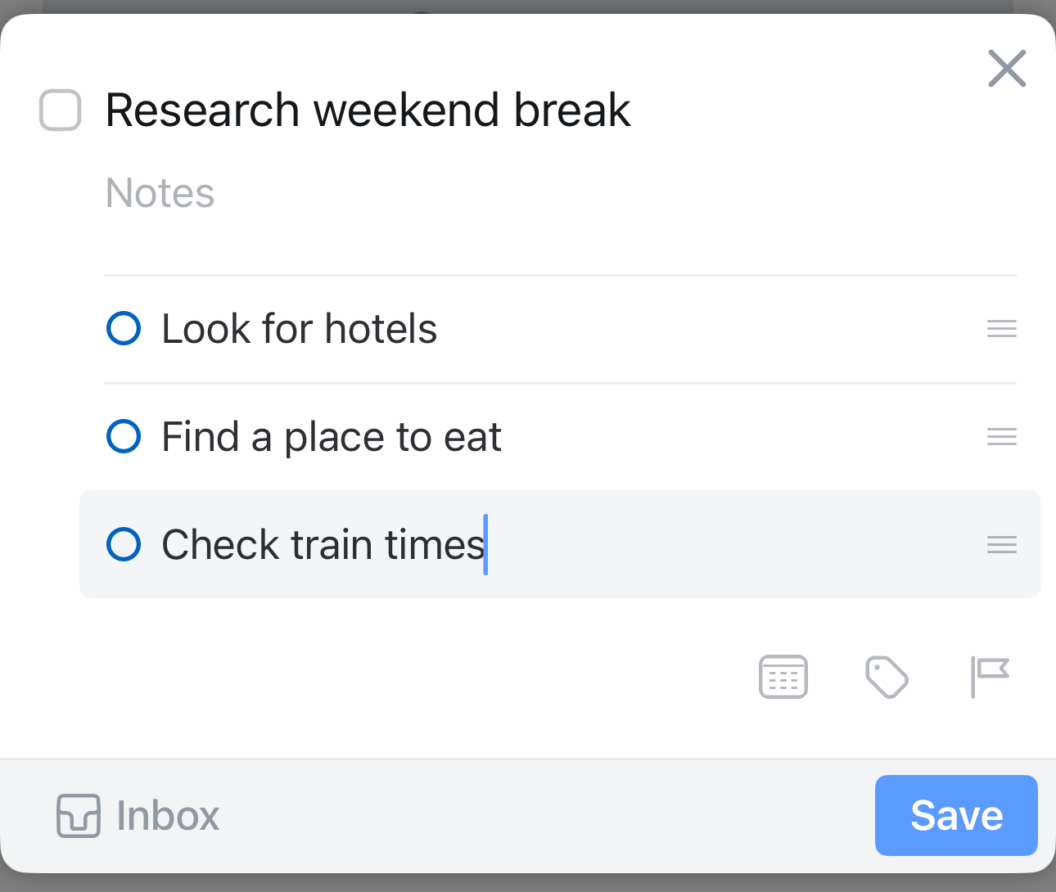Click the drag handle beside Find a place to eat
This screenshot has height=892, width=1056.
[1001, 437]
